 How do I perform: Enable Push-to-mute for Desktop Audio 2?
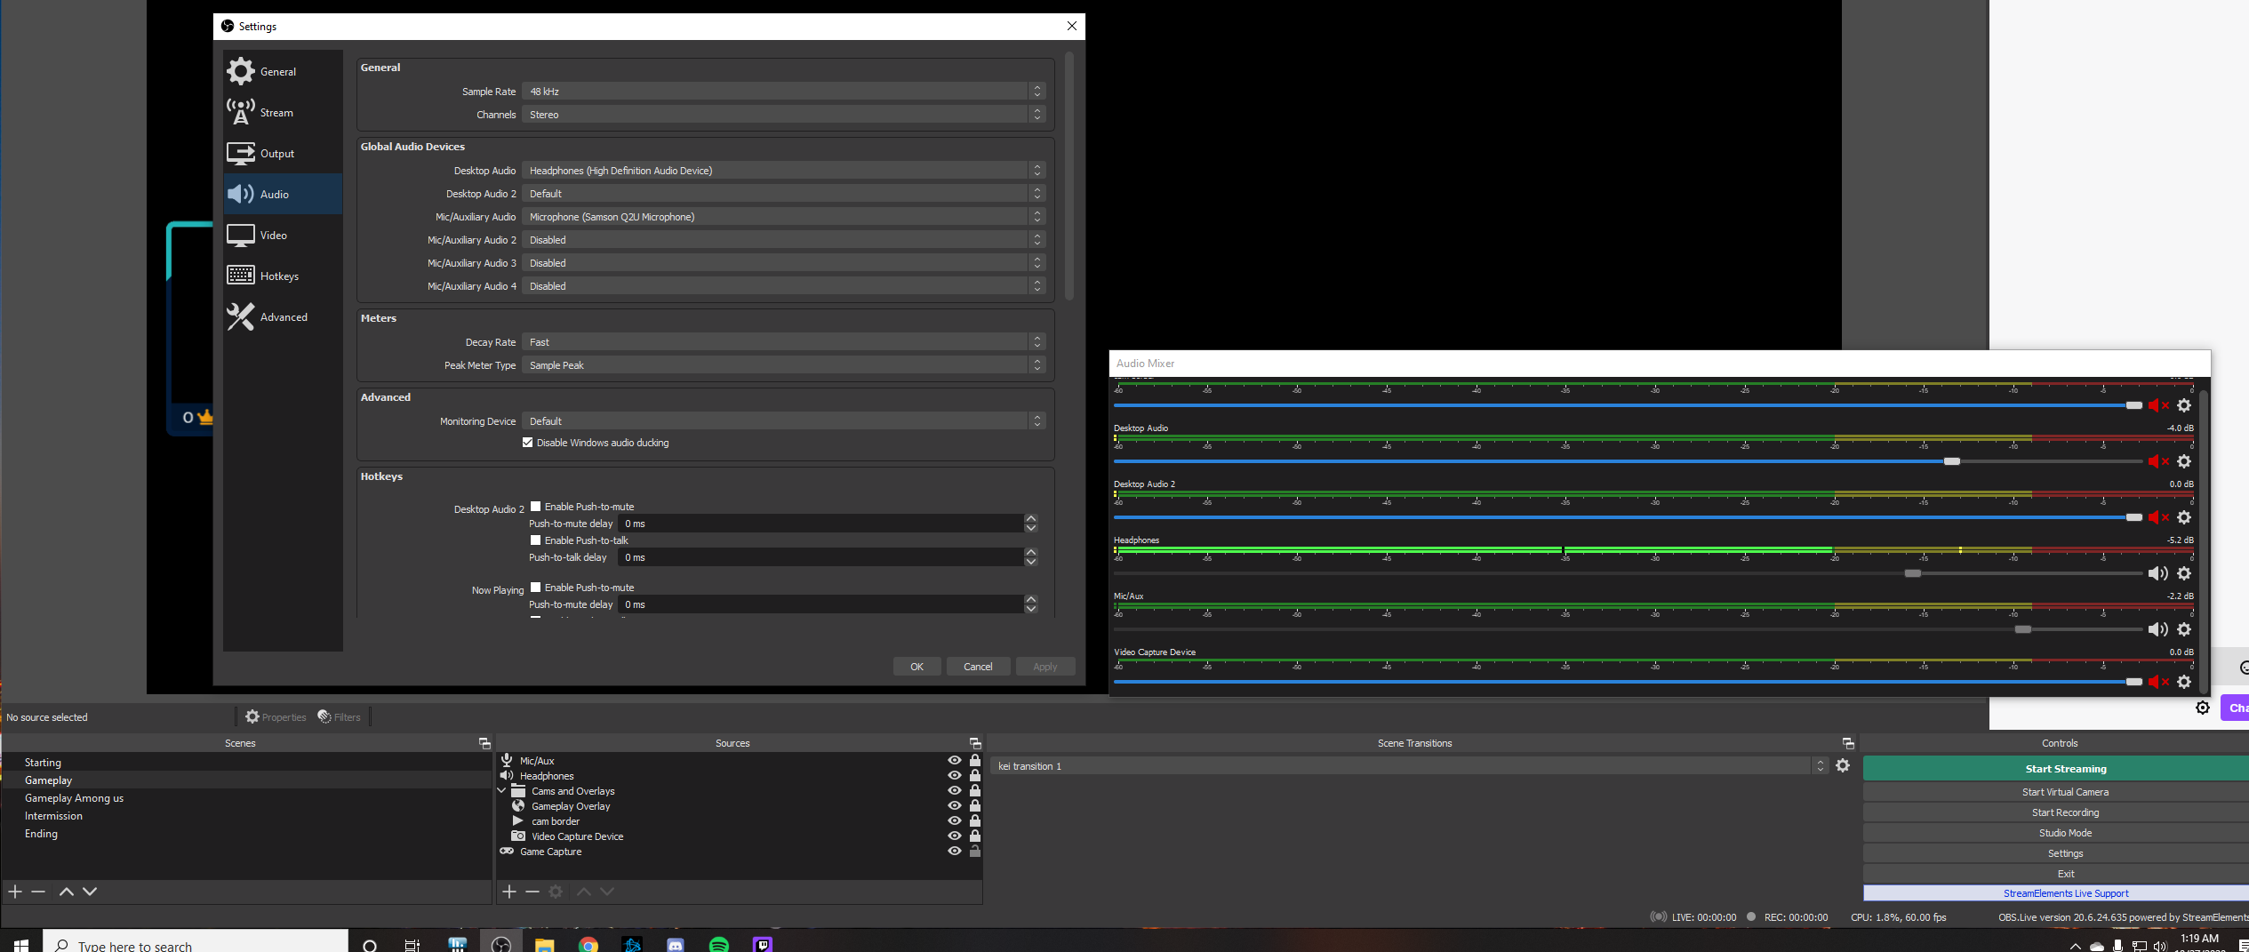(536, 507)
